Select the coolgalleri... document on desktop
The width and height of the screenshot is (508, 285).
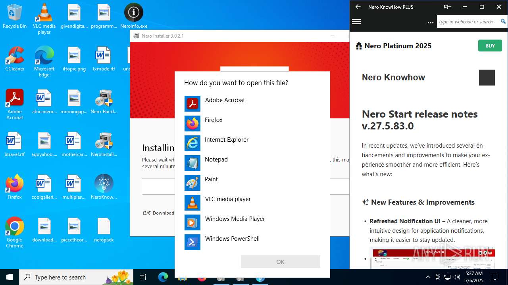click(x=44, y=187)
